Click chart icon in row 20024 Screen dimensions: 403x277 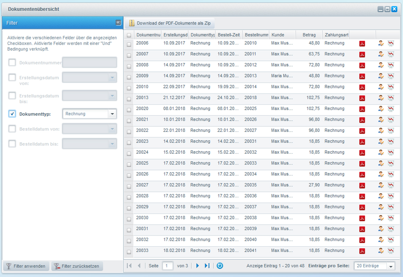[391, 153]
